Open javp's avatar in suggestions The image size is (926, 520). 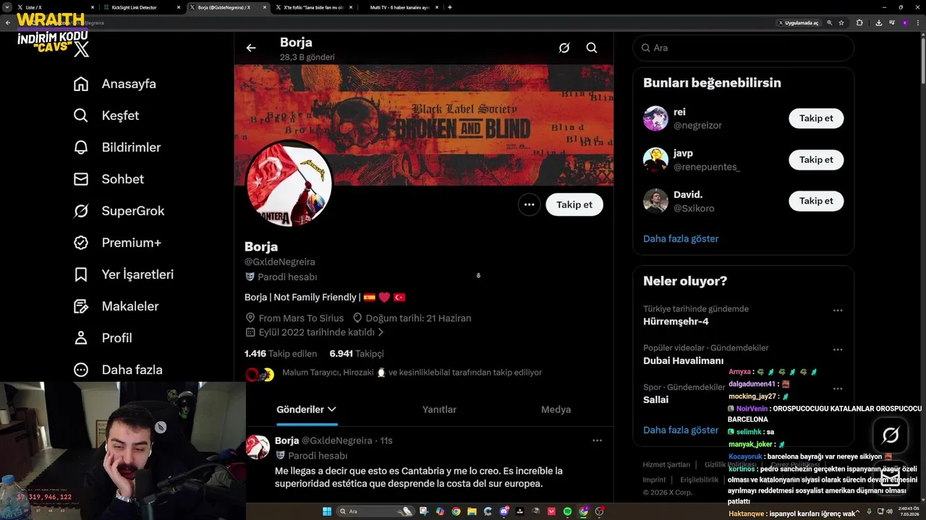point(655,160)
